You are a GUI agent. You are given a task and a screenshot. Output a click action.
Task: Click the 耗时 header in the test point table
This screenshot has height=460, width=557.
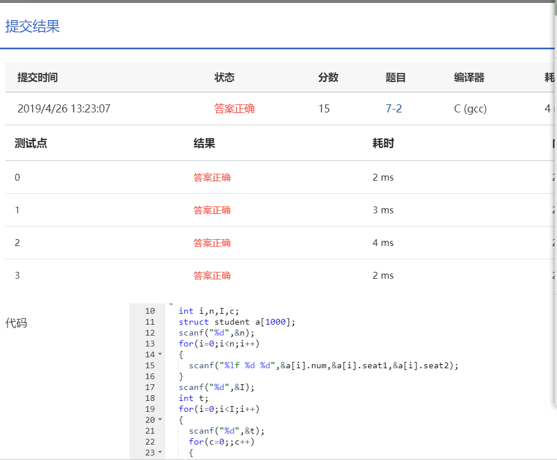coord(383,143)
